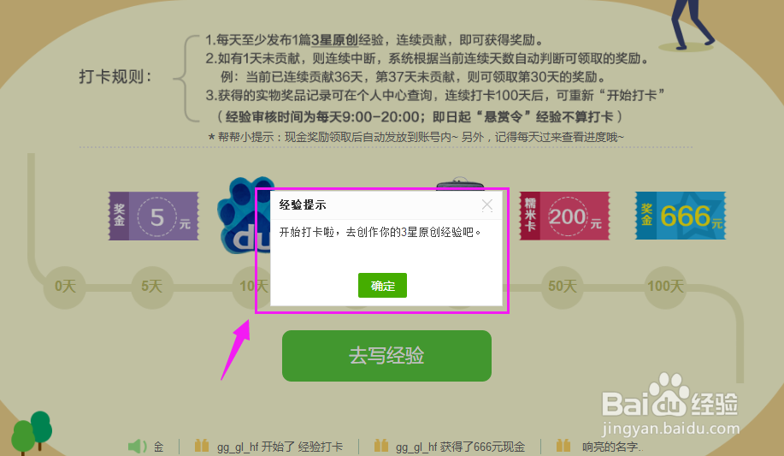Open the gg_gl_hf 获得了666元现金 notice
Viewport: 784px width, 456px height.
[x=460, y=447]
